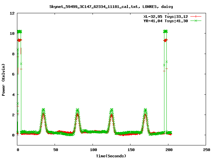Click the y-axis tick label 8

(x=13, y=54)
